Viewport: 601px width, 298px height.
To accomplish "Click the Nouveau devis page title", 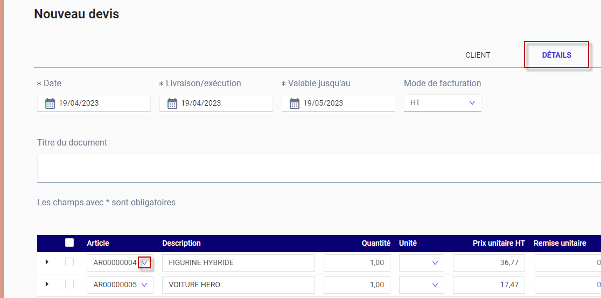I will tap(76, 14).
